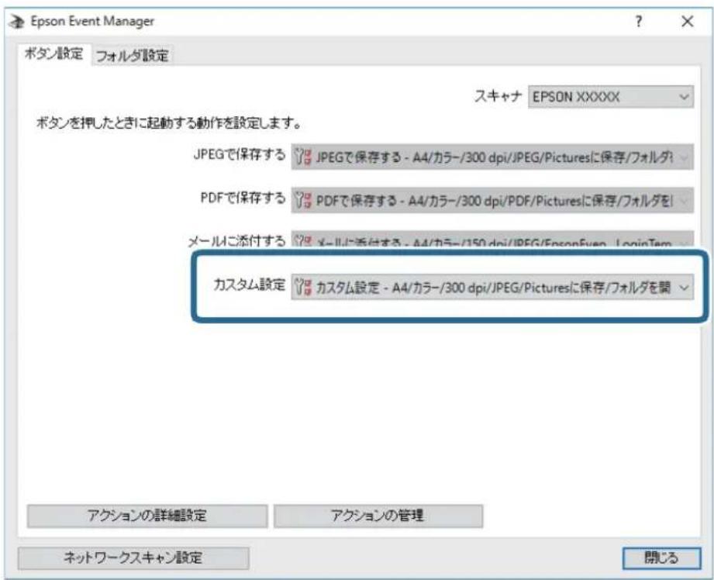Click the PDFで保存する row label

pyautogui.click(x=243, y=199)
